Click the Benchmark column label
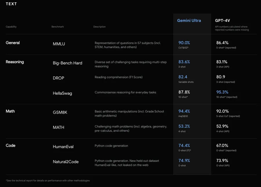This screenshot has width=261, height=187. click(x=57, y=27)
